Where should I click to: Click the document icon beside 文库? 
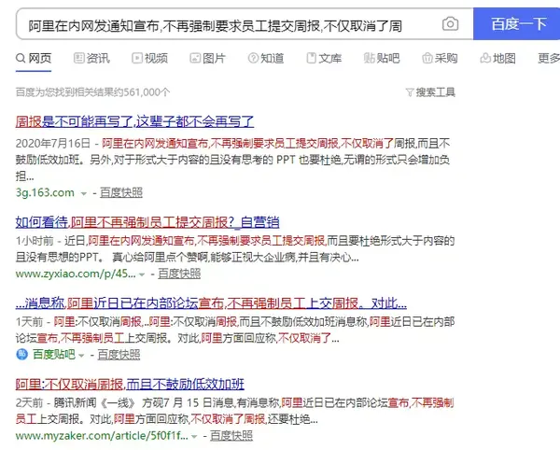(x=312, y=58)
